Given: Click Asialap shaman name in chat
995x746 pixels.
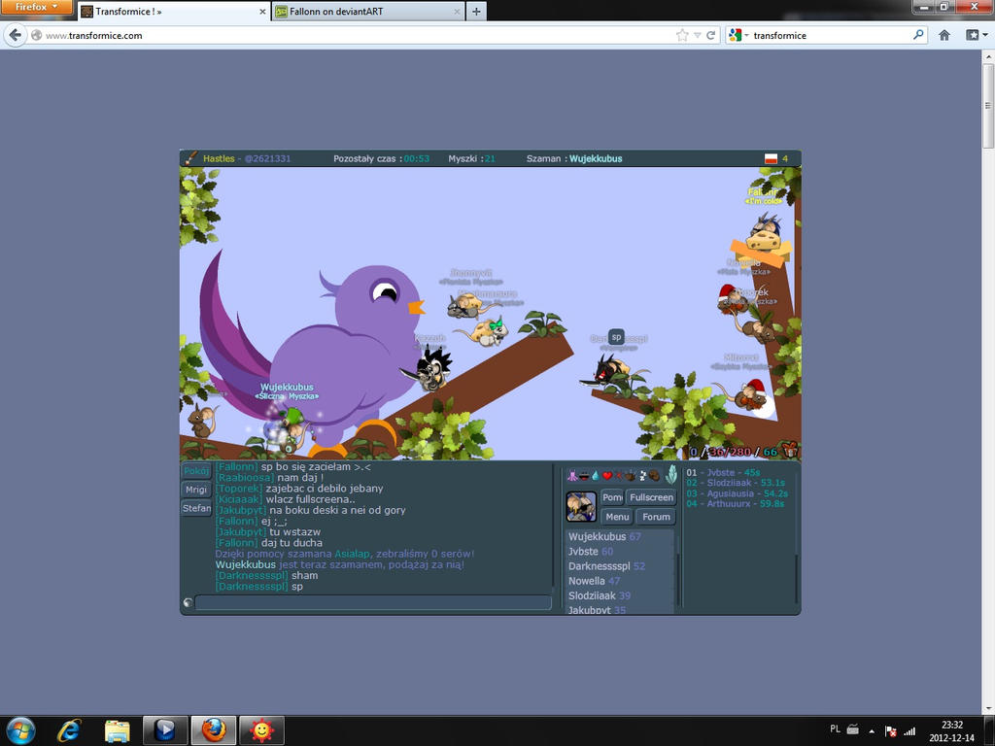Looking at the screenshot, I should click(x=353, y=554).
